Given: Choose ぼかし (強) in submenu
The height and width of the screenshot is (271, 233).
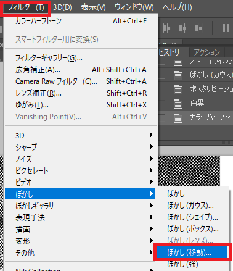Looking at the screenshot, I should point(192,264).
